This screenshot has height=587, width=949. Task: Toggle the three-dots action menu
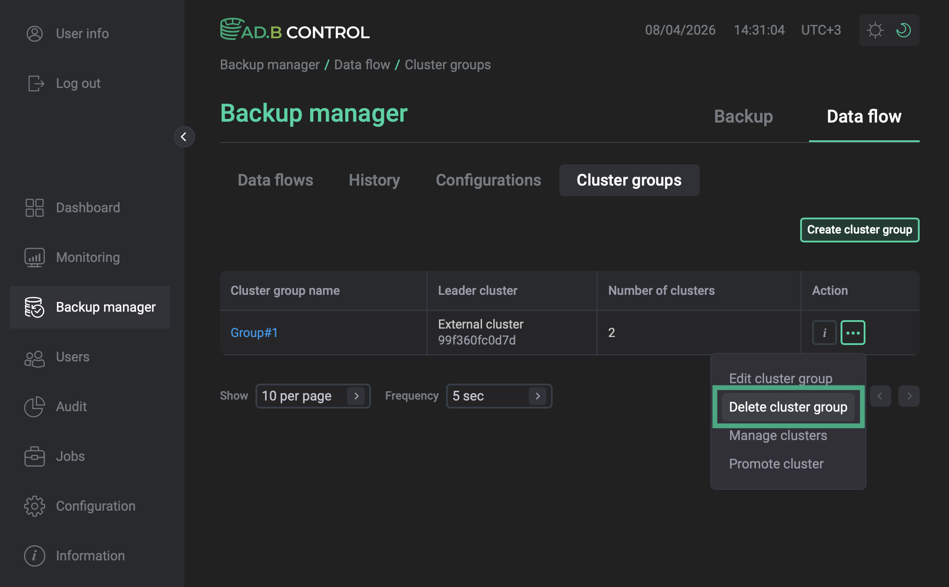pyautogui.click(x=853, y=333)
